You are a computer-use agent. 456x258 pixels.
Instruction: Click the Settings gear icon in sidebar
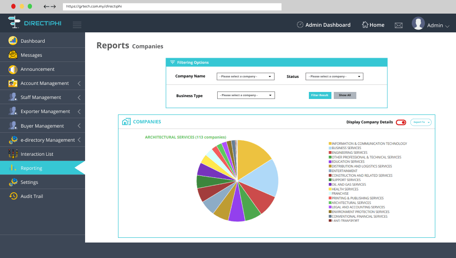coord(13,182)
